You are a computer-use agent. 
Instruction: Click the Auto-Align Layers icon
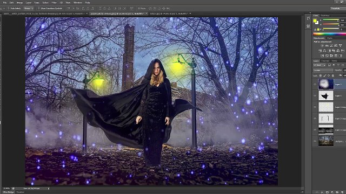click(132, 9)
